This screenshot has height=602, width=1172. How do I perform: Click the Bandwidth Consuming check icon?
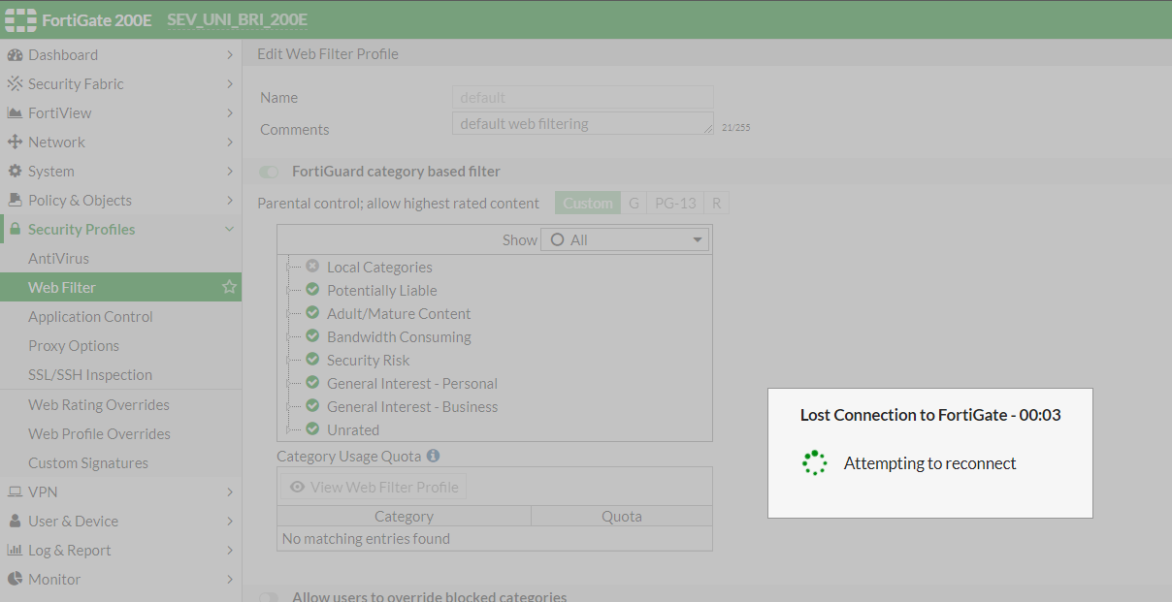[312, 336]
